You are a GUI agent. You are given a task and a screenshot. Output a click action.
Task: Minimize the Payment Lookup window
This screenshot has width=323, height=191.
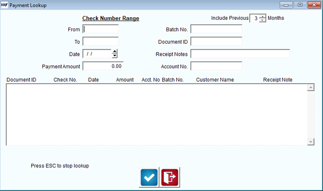pos(286,5)
